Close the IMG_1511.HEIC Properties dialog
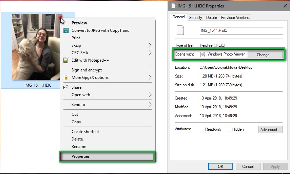The image size is (290, 174). coord(285,6)
